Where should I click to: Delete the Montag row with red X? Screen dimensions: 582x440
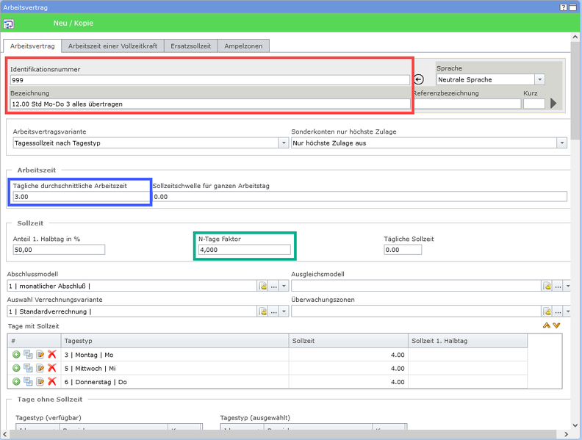pos(51,355)
